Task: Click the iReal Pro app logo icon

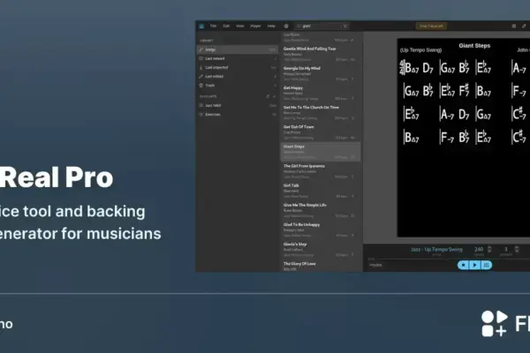Action: point(201,26)
